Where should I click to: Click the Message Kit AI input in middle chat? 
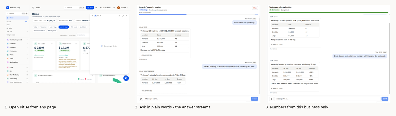[197, 99]
